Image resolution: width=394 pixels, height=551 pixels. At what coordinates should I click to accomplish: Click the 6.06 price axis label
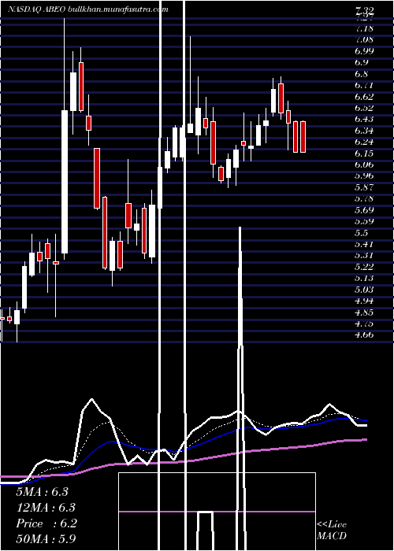(364, 165)
